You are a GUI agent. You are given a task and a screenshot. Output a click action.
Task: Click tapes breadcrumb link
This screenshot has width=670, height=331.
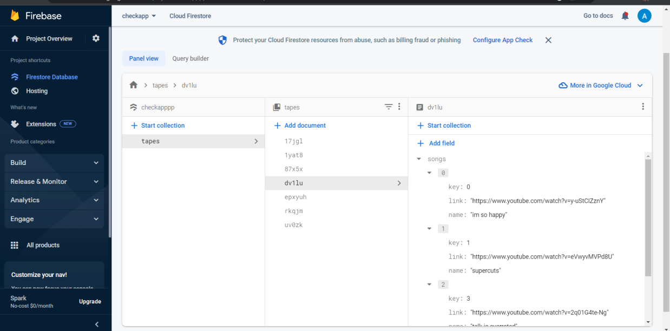tap(160, 85)
